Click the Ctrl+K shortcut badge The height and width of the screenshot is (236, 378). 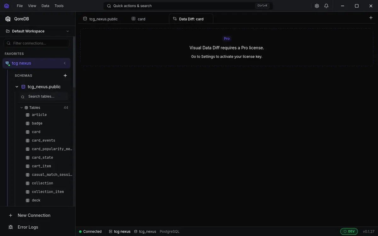point(262,6)
